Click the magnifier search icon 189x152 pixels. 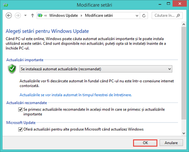pos(178,16)
